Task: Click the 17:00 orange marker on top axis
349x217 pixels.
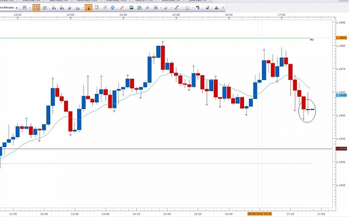Action: (281, 18)
